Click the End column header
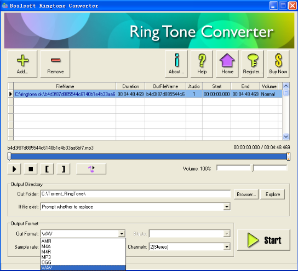 245,86
